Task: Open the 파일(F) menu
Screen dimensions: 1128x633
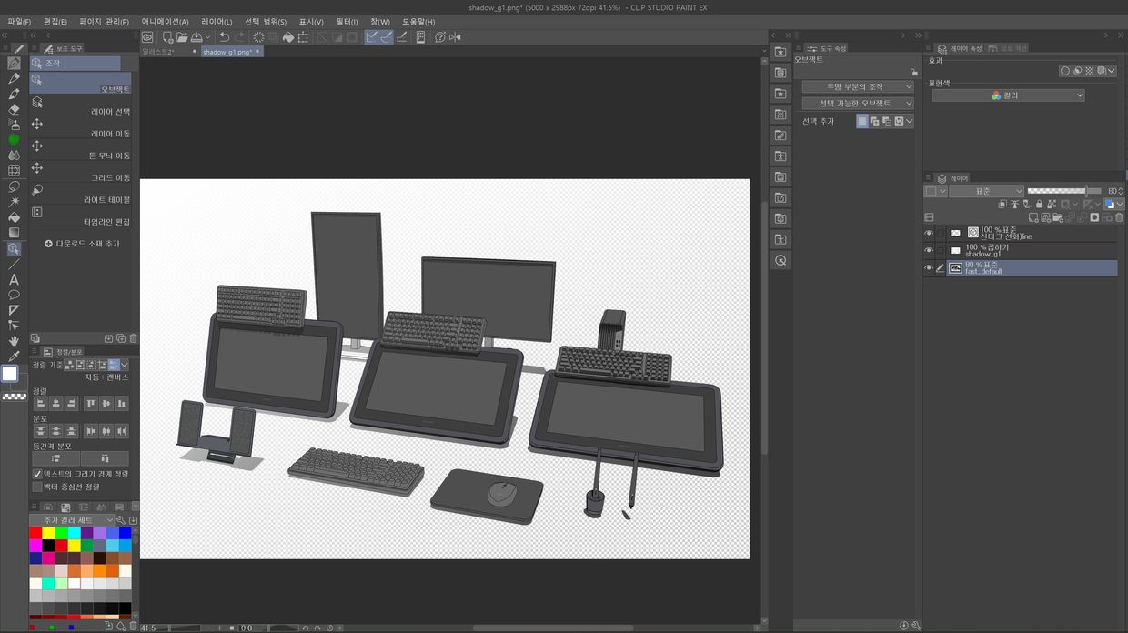Action: [x=18, y=22]
